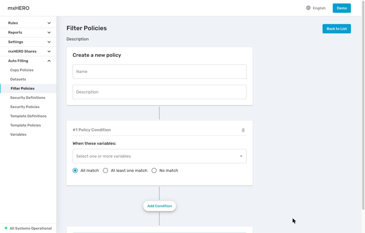Go to Security Policies page
Screen dimensions: 365x233
(25, 107)
